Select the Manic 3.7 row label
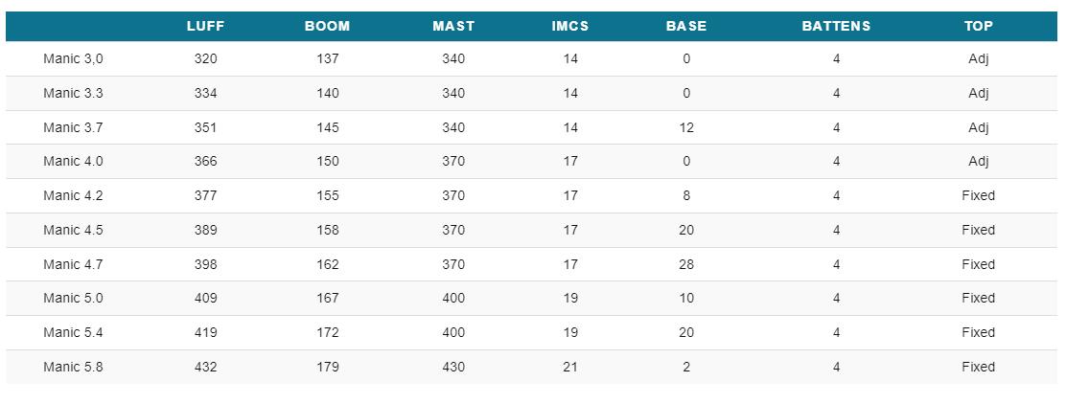Image resolution: width=1066 pixels, height=404 pixels. (74, 127)
